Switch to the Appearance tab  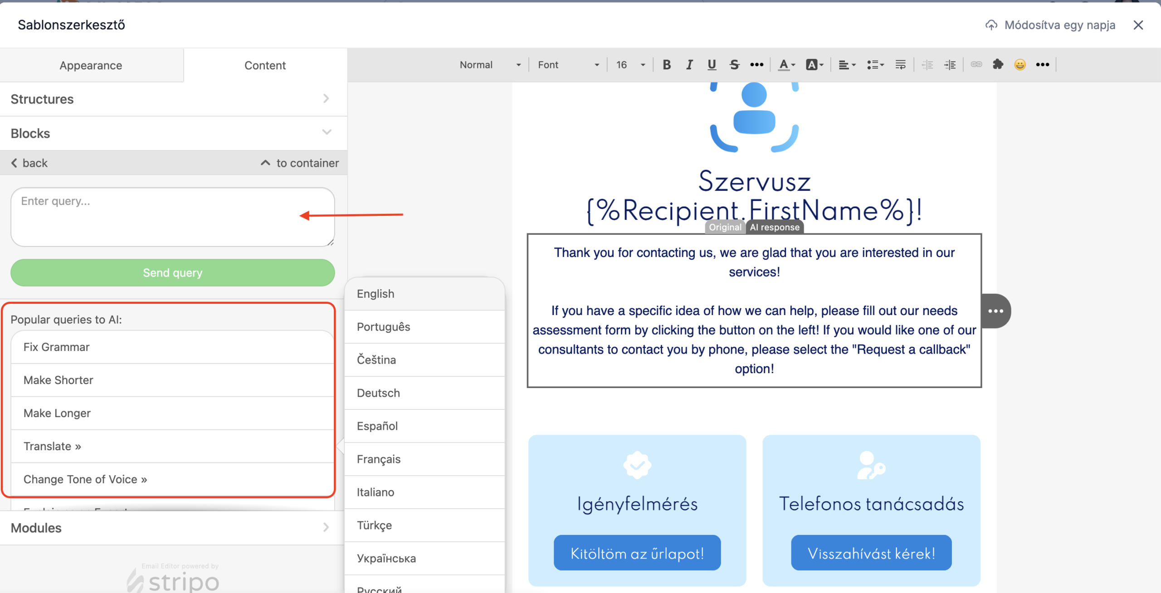(x=91, y=65)
